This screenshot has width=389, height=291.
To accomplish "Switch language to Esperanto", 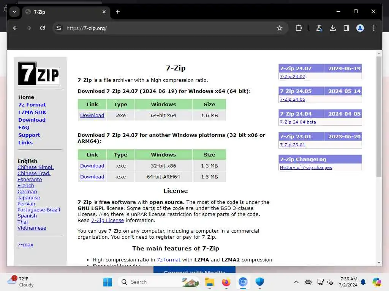I will [30, 179].
